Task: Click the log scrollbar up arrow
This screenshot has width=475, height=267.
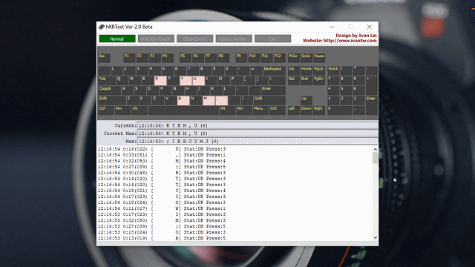Action: 376,149
